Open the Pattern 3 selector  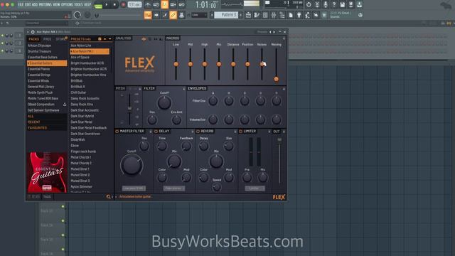point(226,15)
